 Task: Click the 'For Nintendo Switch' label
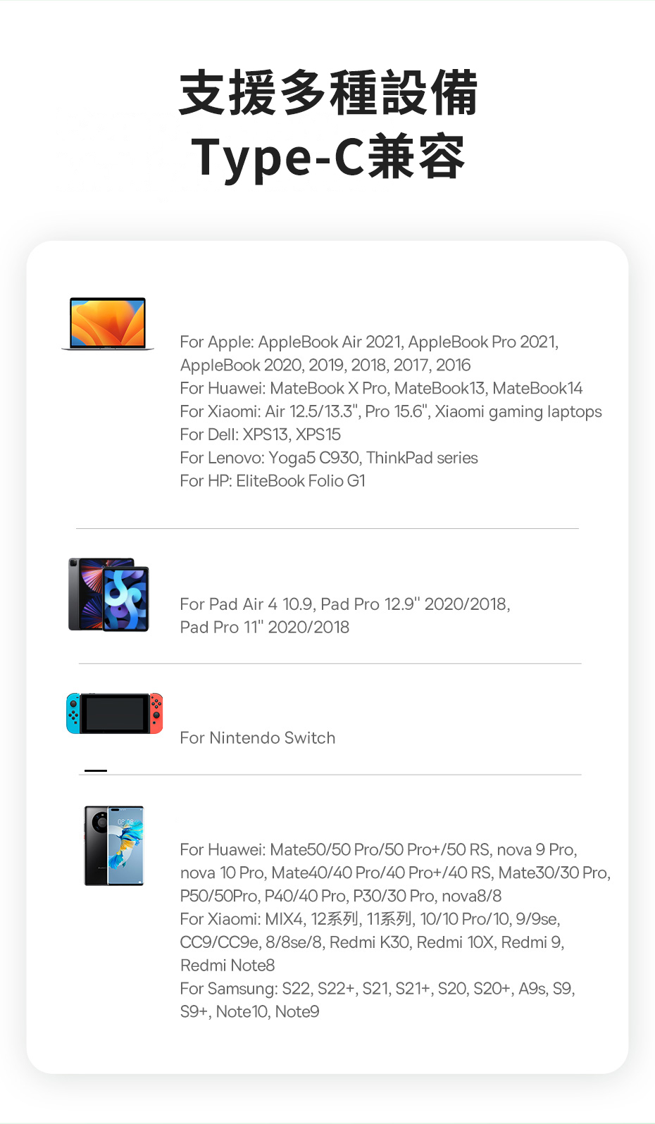click(x=258, y=738)
